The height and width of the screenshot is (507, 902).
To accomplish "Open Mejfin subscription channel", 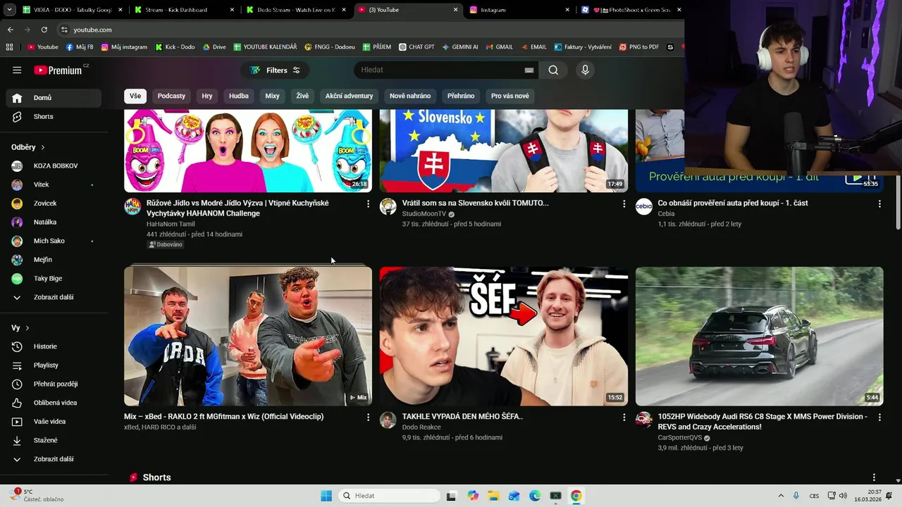I will point(54,260).
